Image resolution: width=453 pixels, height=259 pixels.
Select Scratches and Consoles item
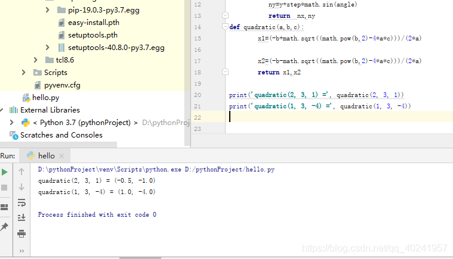click(61, 135)
